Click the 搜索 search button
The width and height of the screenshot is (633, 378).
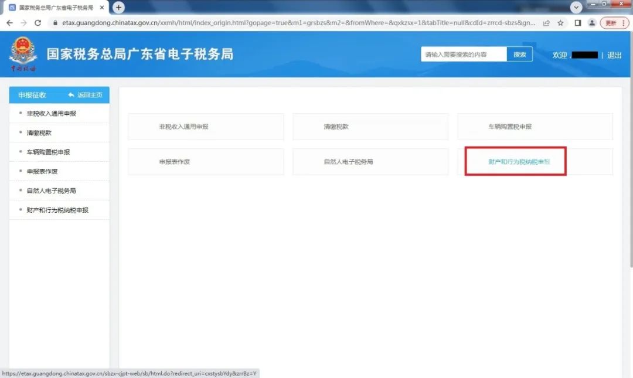pos(519,54)
